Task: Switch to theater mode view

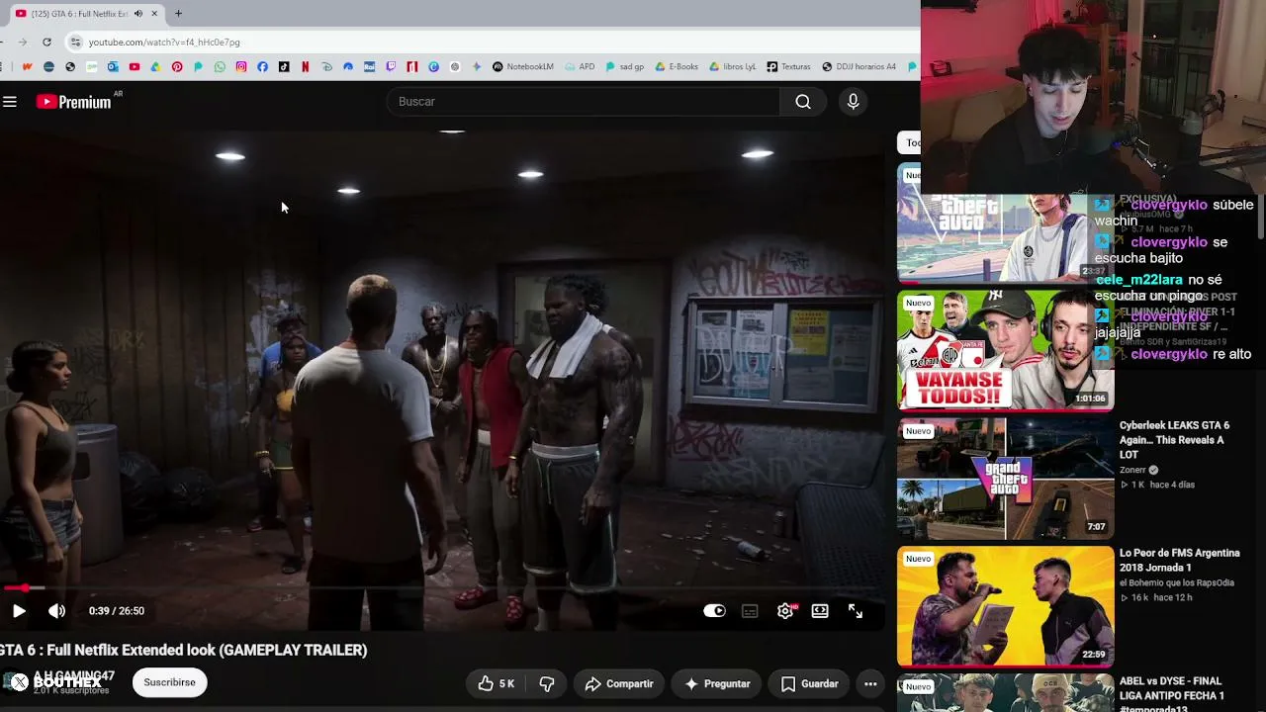Action: (820, 611)
